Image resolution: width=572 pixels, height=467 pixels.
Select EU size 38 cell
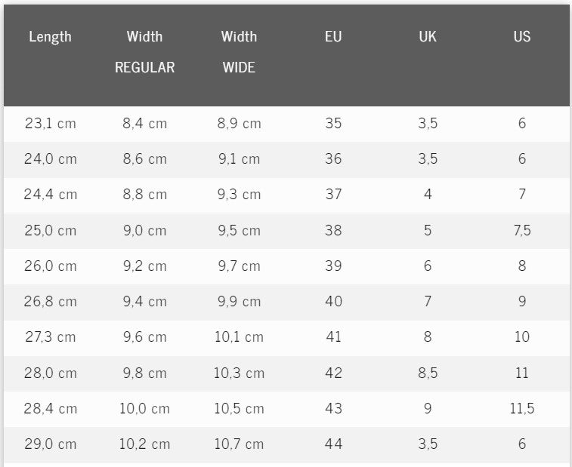click(x=333, y=230)
